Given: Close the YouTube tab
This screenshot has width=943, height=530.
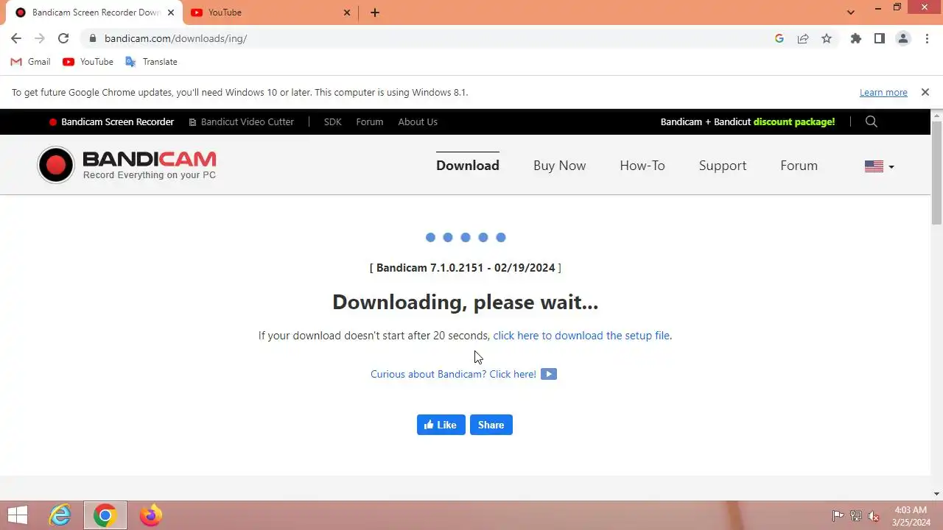Looking at the screenshot, I should [347, 13].
